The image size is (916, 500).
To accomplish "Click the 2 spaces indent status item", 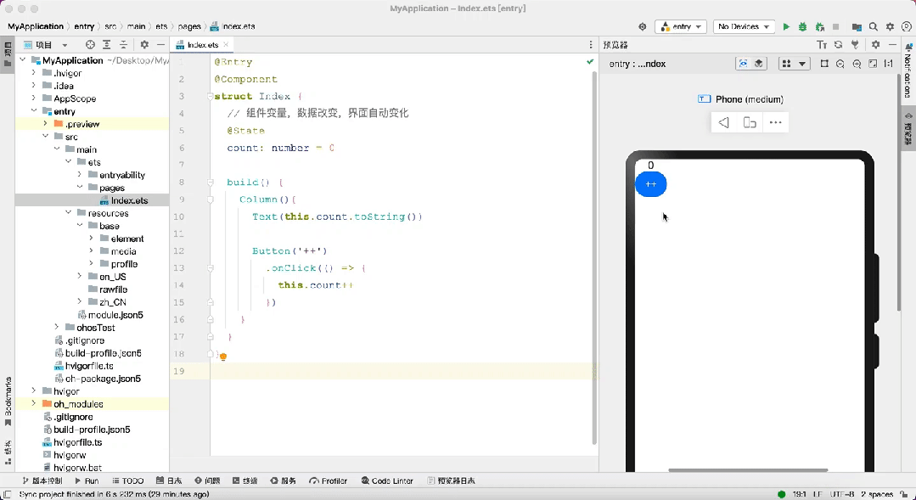I will coord(876,494).
